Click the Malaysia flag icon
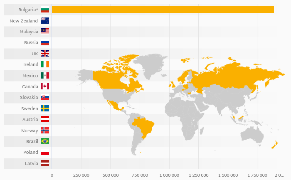 pyautogui.click(x=45, y=31)
